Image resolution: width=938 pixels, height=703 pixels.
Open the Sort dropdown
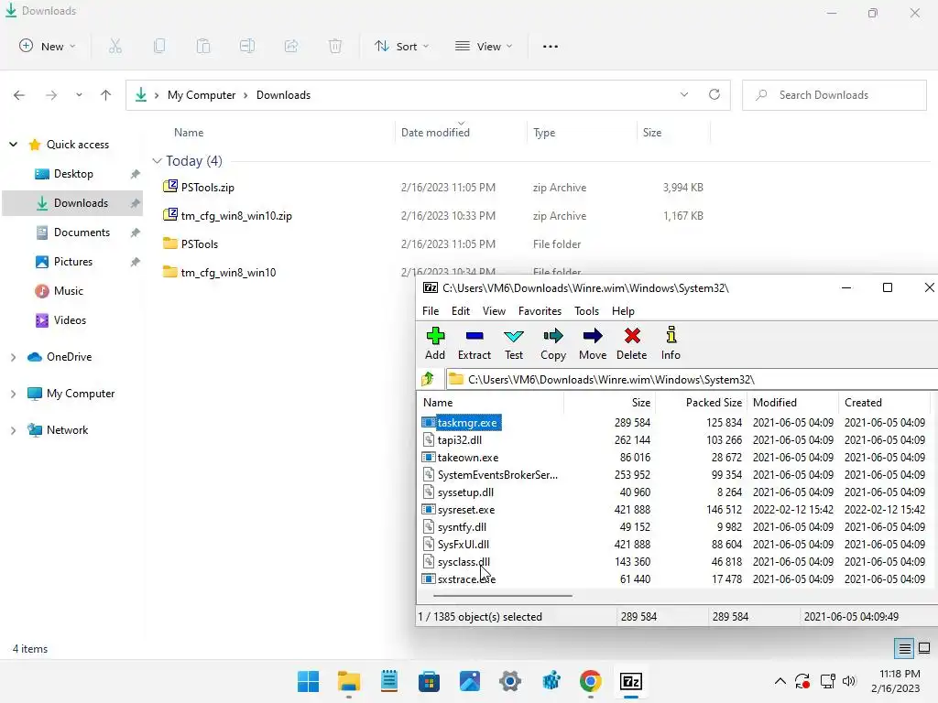[x=401, y=46]
